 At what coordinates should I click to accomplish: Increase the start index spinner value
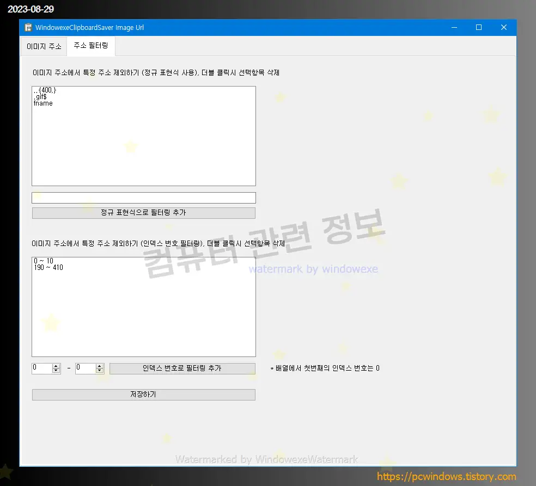coord(56,366)
